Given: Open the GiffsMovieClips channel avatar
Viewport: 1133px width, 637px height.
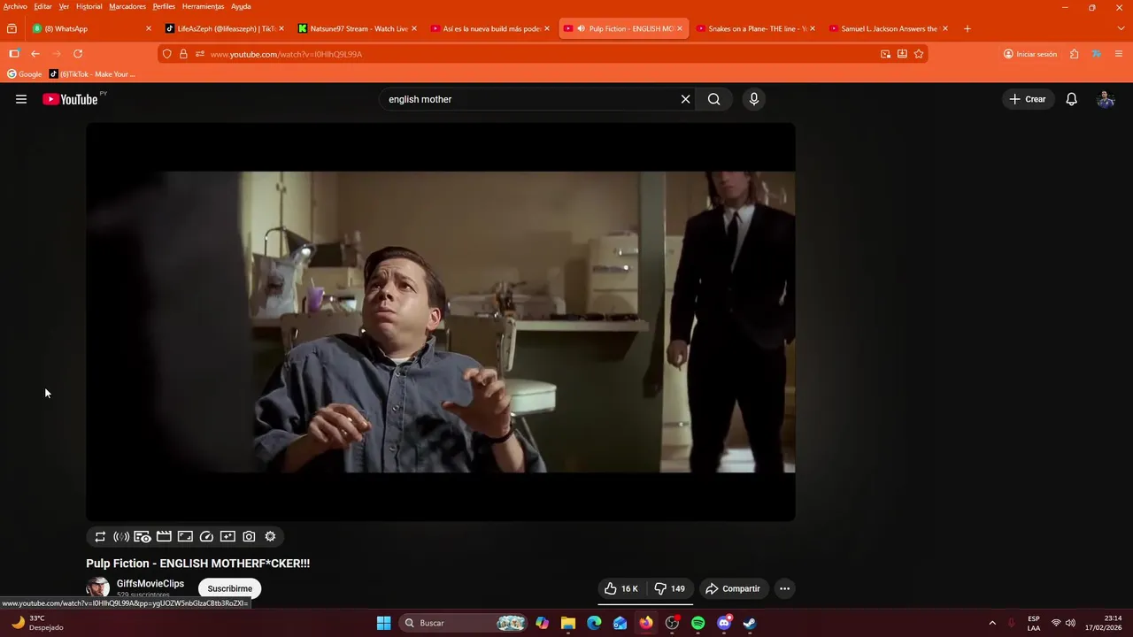Looking at the screenshot, I should click(x=98, y=588).
